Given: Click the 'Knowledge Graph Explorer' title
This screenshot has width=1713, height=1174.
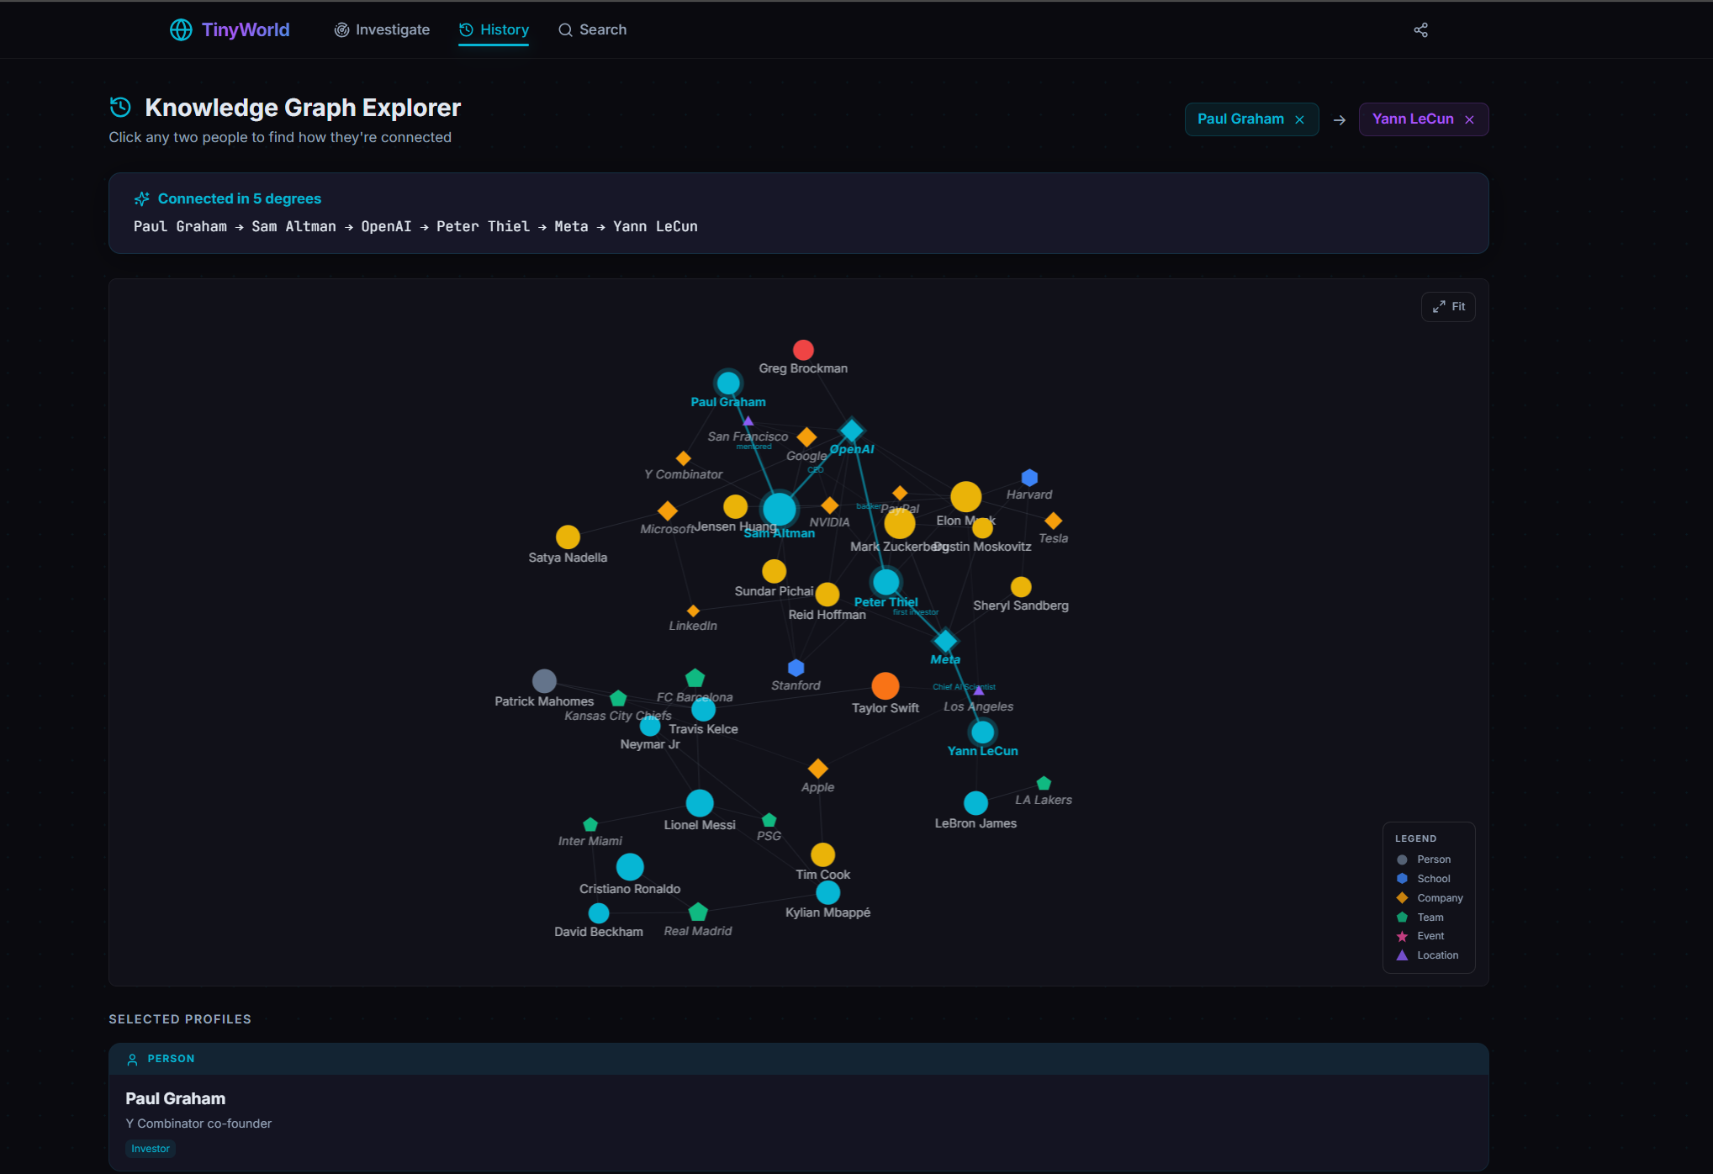Looking at the screenshot, I should click(x=303, y=108).
